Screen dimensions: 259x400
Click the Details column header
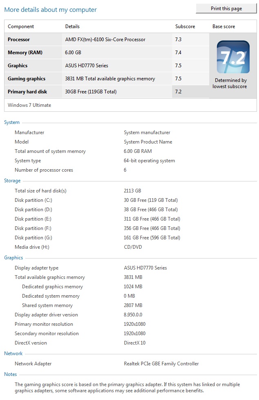click(72, 27)
